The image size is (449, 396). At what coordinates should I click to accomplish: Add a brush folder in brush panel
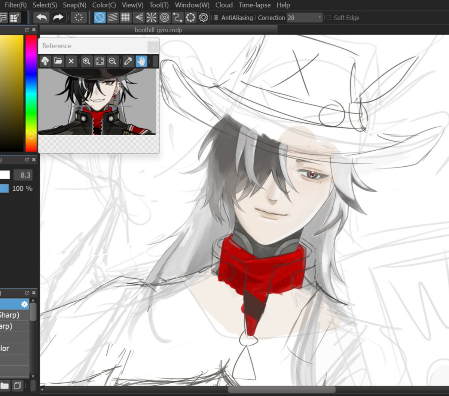4,386
